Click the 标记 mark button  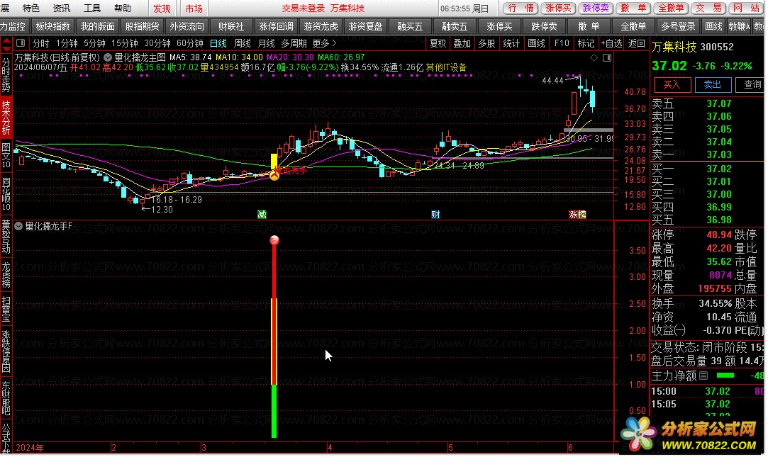click(586, 43)
